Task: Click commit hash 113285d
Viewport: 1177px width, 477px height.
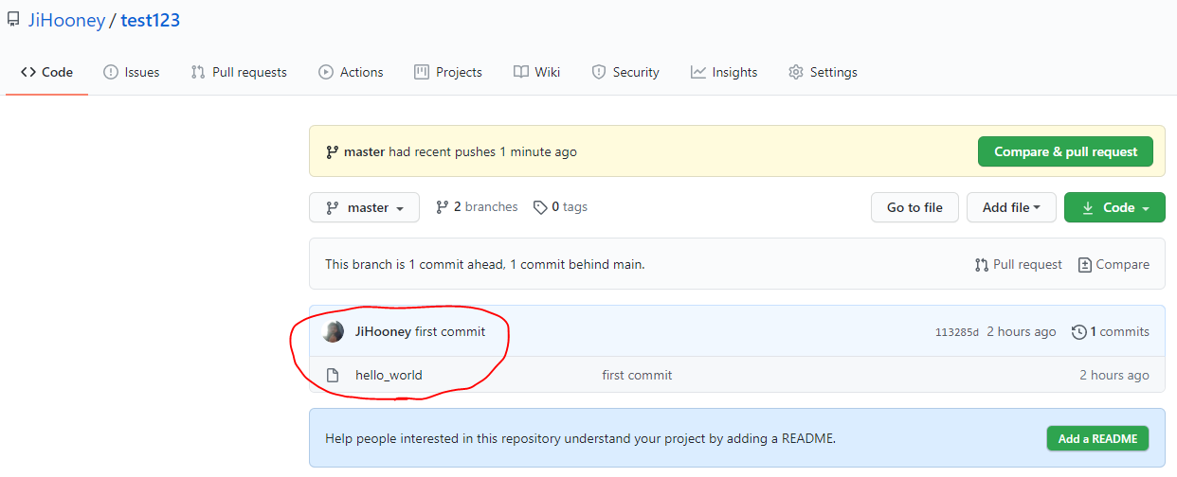Action: pyautogui.click(x=957, y=332)
